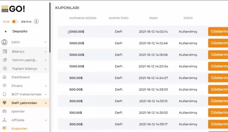The width and height of the screenshot is (228, 132).
Task: Click the Bilanço wallet icon
Action: tap(5, 52)
